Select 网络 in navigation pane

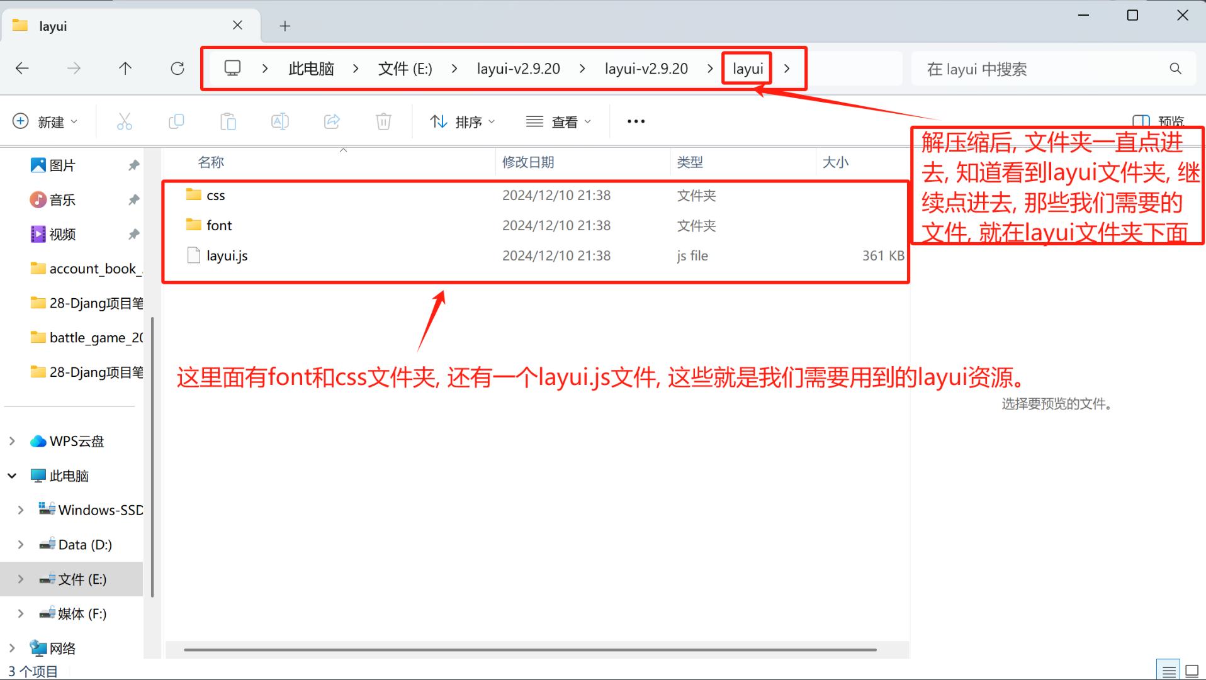[53, 648]
